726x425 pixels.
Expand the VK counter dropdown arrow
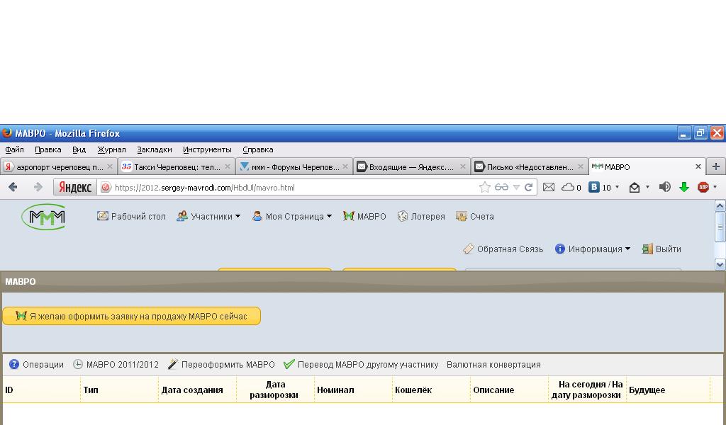point(618,187)
